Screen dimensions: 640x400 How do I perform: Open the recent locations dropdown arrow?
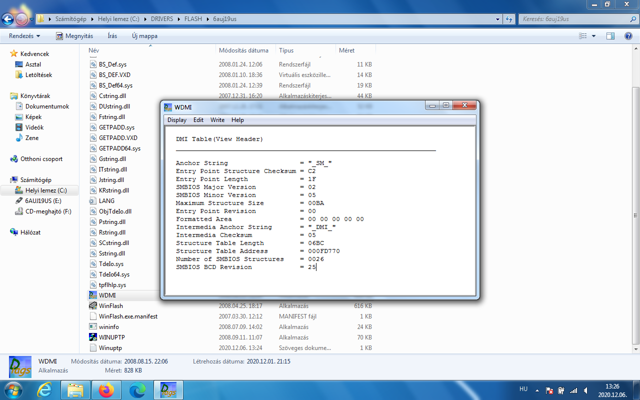tap(31, 19)
